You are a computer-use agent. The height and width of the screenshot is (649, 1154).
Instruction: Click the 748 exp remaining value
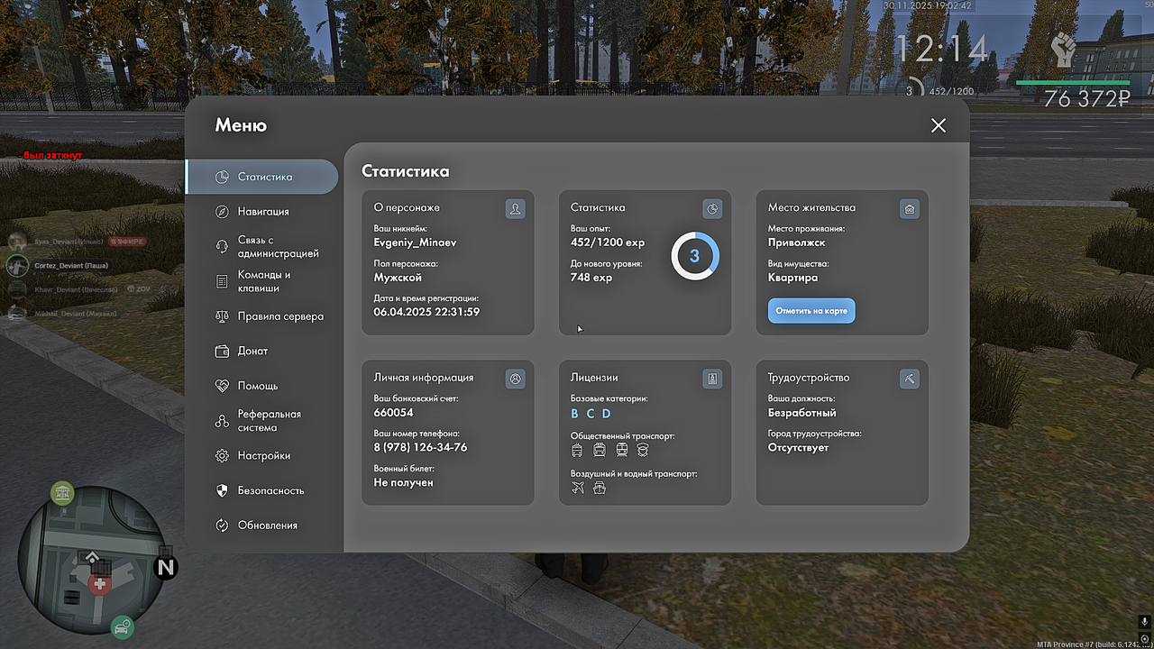(591, 278)
